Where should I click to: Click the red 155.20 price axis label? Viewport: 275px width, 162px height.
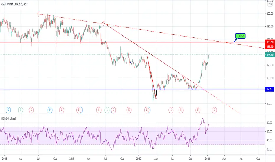coord(270,47)
